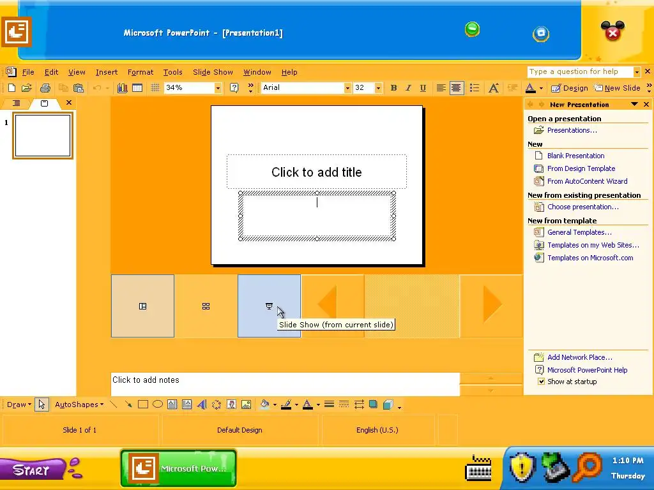
Task: Switch to Normal View
Action: tap(142, 306)
